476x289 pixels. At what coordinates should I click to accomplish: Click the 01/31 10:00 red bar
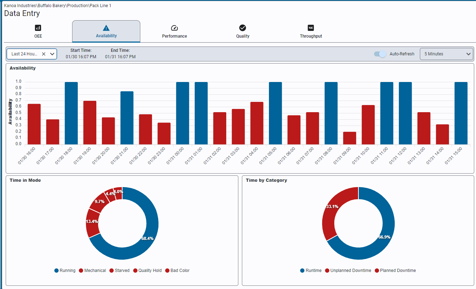[368, 125]
